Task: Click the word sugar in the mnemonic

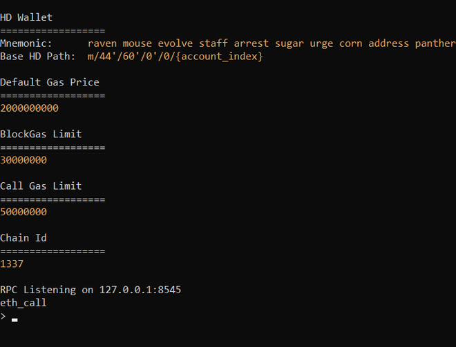Action: tap(289, 43)
